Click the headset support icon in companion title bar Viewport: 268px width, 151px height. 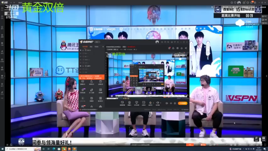click(x=162, y=42)
